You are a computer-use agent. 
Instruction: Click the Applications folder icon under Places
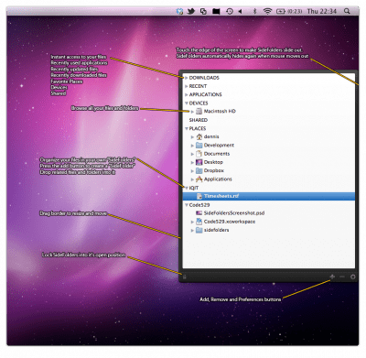199,179
